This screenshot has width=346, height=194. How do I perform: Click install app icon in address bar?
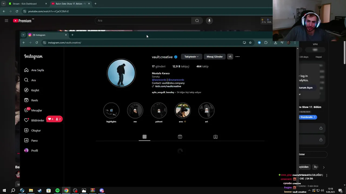[244, 43]
